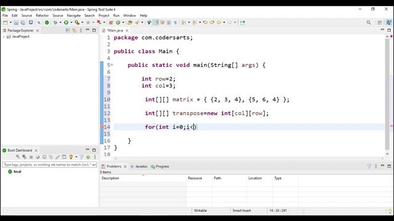Toggle Mark Occurrences in the toolbar
This screenshot has width=394, height=221.
[156, 23]
